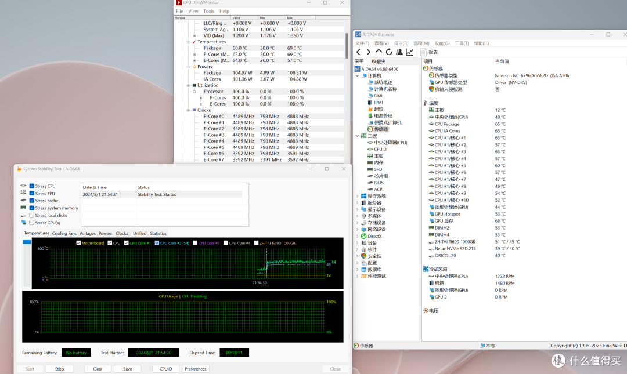Collapse the Temperatures node in HWMonitor
627x374 pixels.
pyautogui.click(x=188, y=42)
